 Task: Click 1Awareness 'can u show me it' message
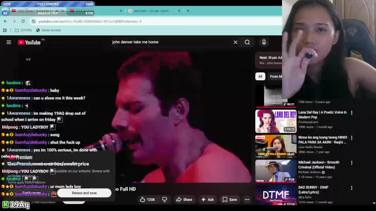[43, 98]
